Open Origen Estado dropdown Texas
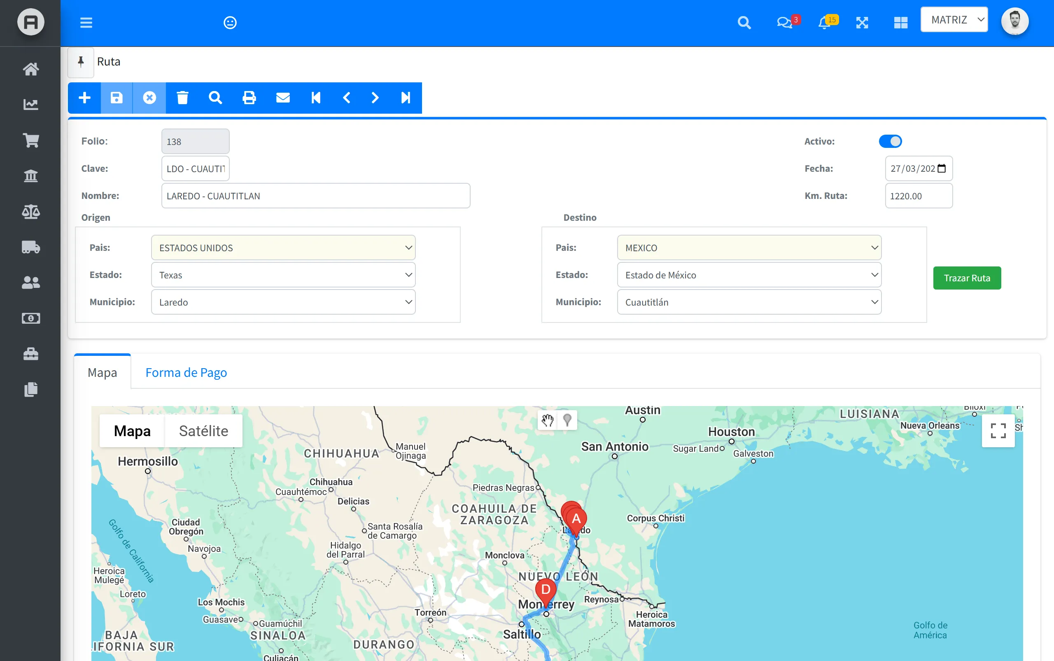Image resolution: width=1054 pixels, height=661 pixels. tap(283, 275)
